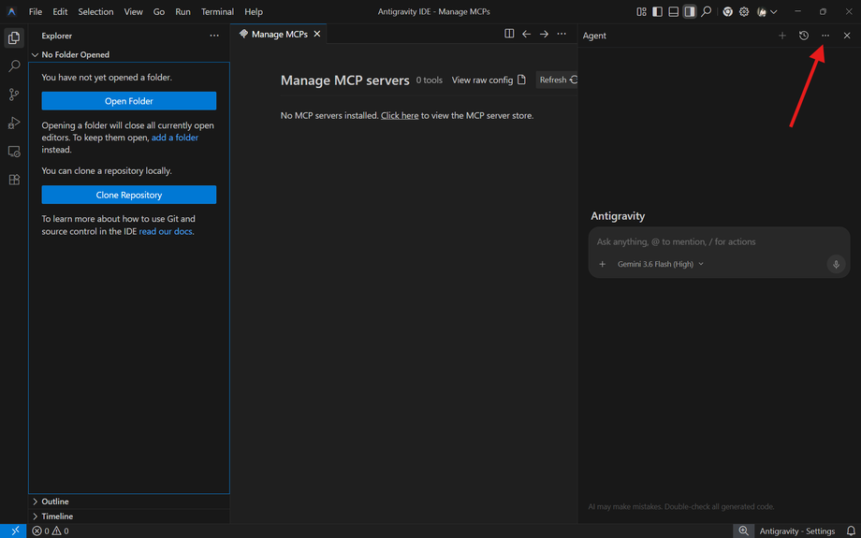This screenshot has width=861, height=538.
Task: Open Agent panel more options ellipsis
Action: tap(825, 36)
